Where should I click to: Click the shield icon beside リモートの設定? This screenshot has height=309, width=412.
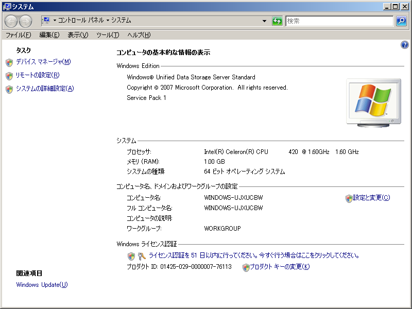tap(9, 76)
